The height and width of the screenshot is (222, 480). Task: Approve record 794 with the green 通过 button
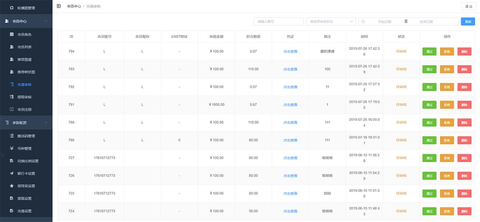pos(429,51)
